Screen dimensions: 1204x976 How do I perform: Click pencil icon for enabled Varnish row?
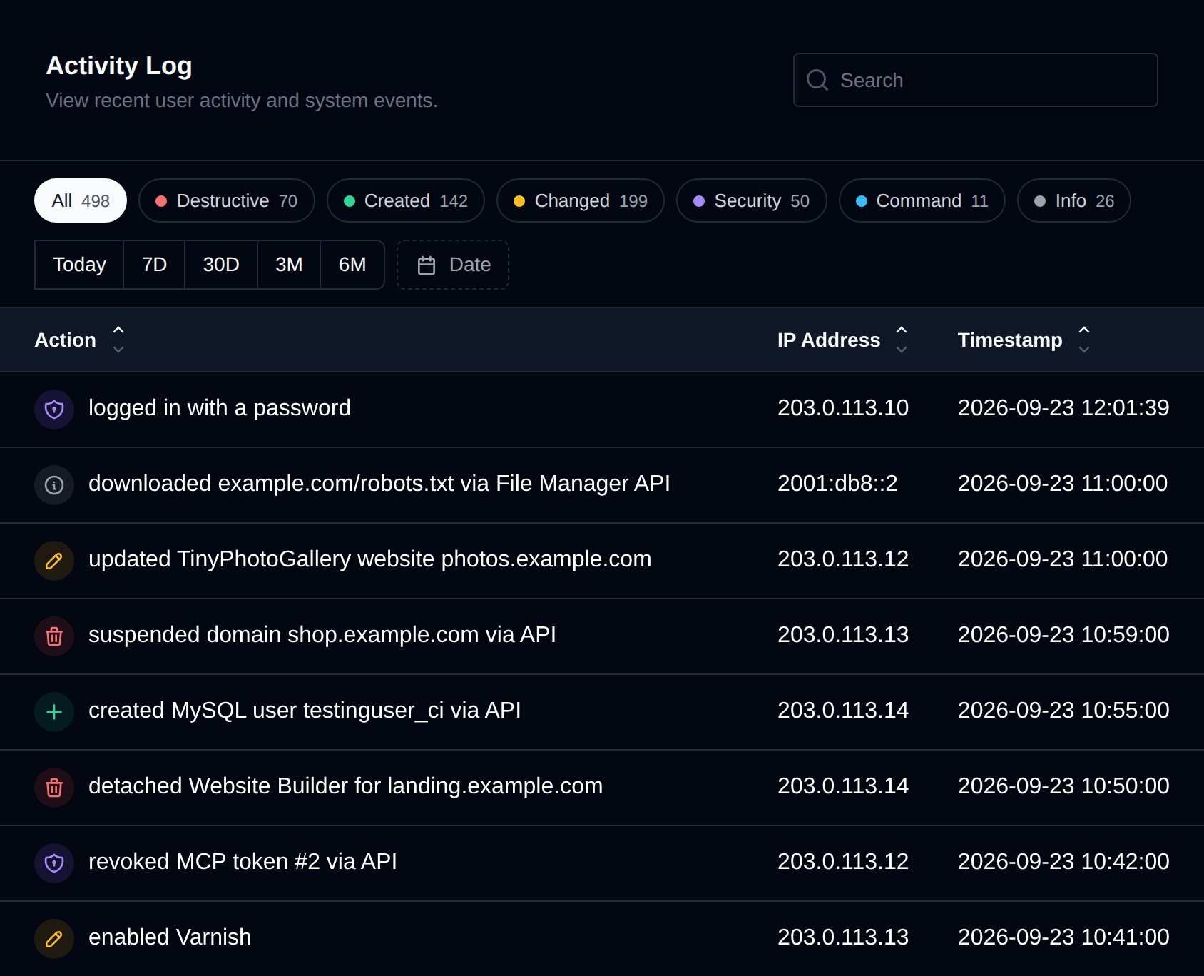54,939
